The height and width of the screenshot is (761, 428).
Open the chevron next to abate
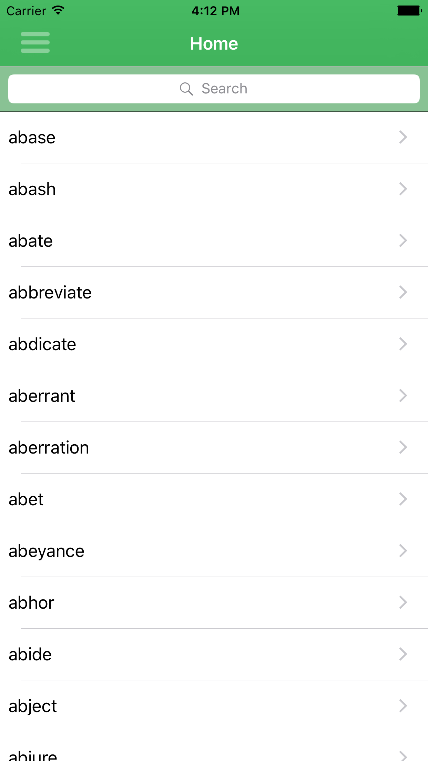tap(403, 241)
